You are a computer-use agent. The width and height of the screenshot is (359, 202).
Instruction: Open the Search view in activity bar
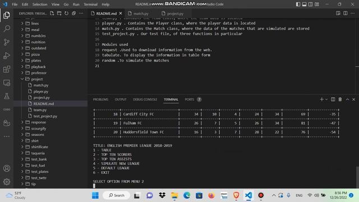point(7,29)
